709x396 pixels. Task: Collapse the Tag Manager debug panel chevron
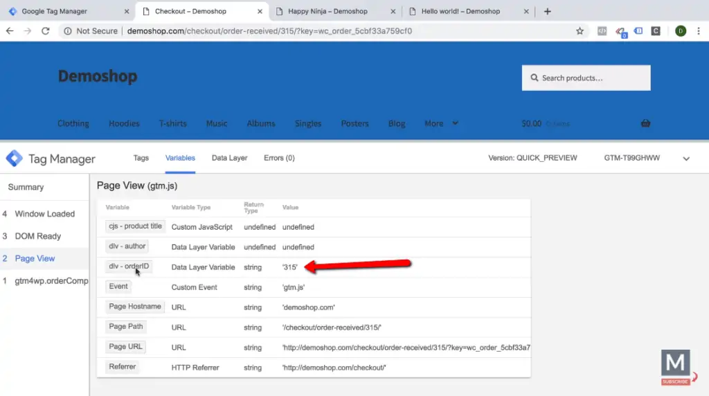686,159
